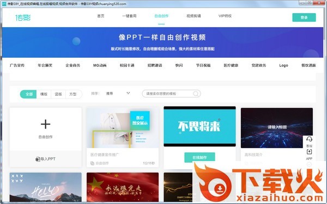Click the 传影 logo
Image resolution: width=327 pixels, height=204 pixels.
click(23, 18)
